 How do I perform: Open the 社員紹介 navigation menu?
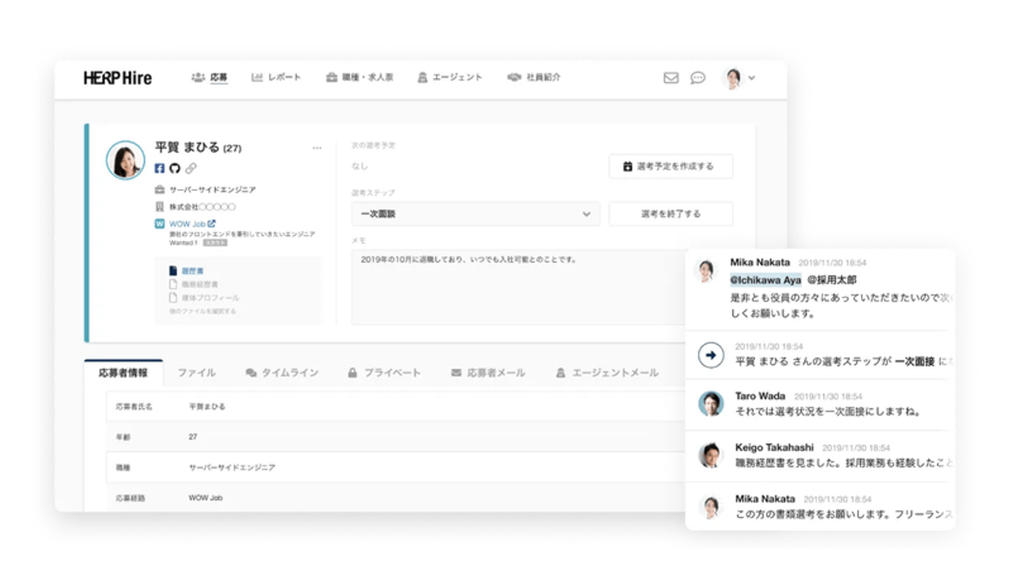point(534,77)
